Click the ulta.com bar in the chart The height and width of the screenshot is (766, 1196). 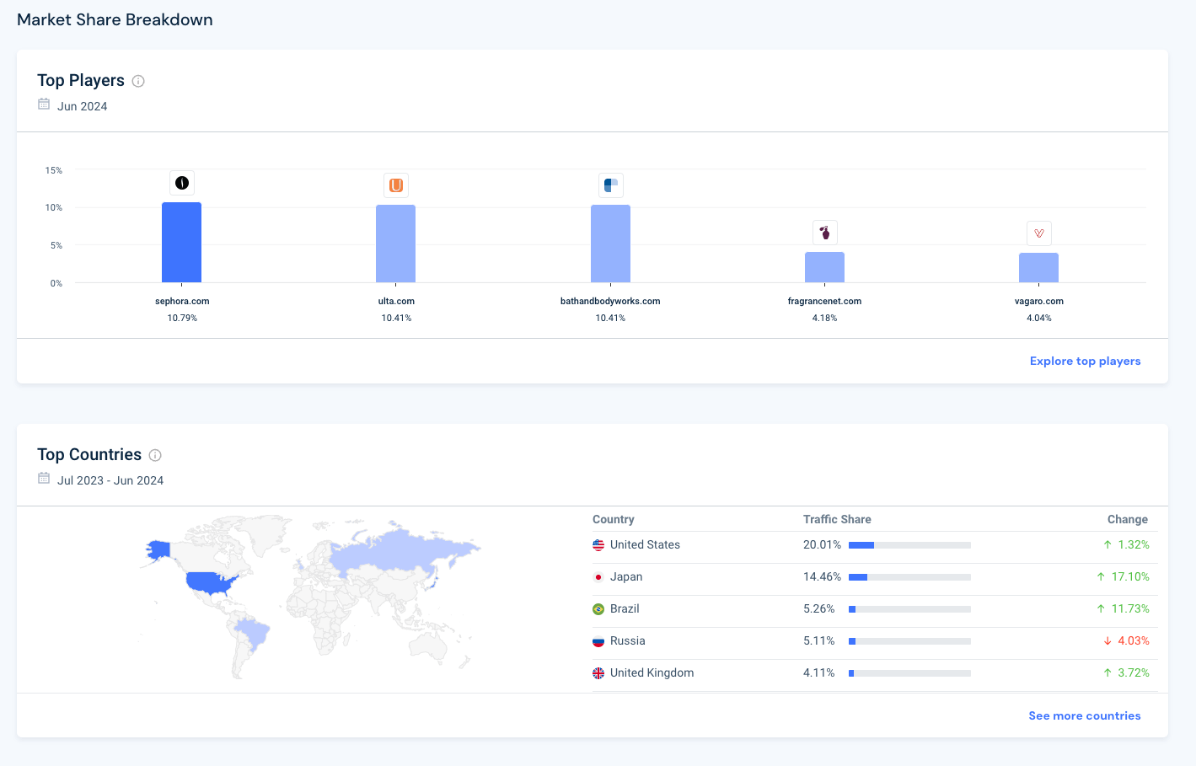coord(396,244)
